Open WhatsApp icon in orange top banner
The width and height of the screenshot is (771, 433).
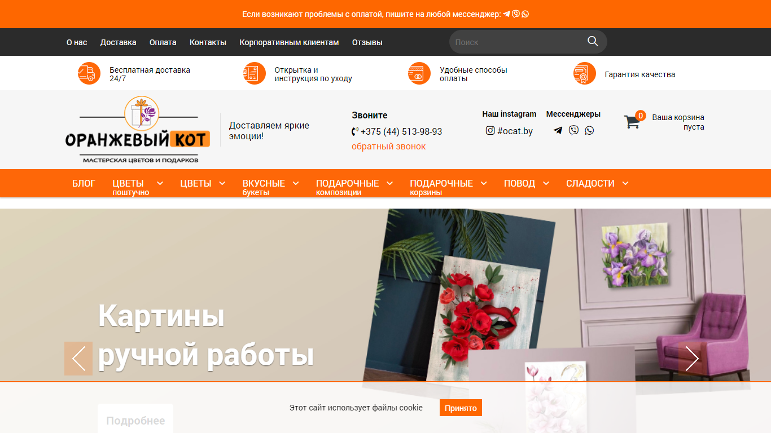525,14
